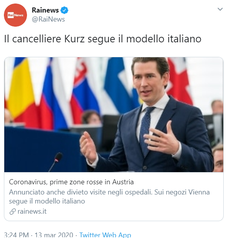Click the microphone in the preview photo
Viewport: 228px width, 238px height.
click(56, 162)
